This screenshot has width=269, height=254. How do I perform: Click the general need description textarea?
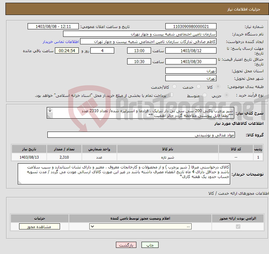click(x=140, y=113)
